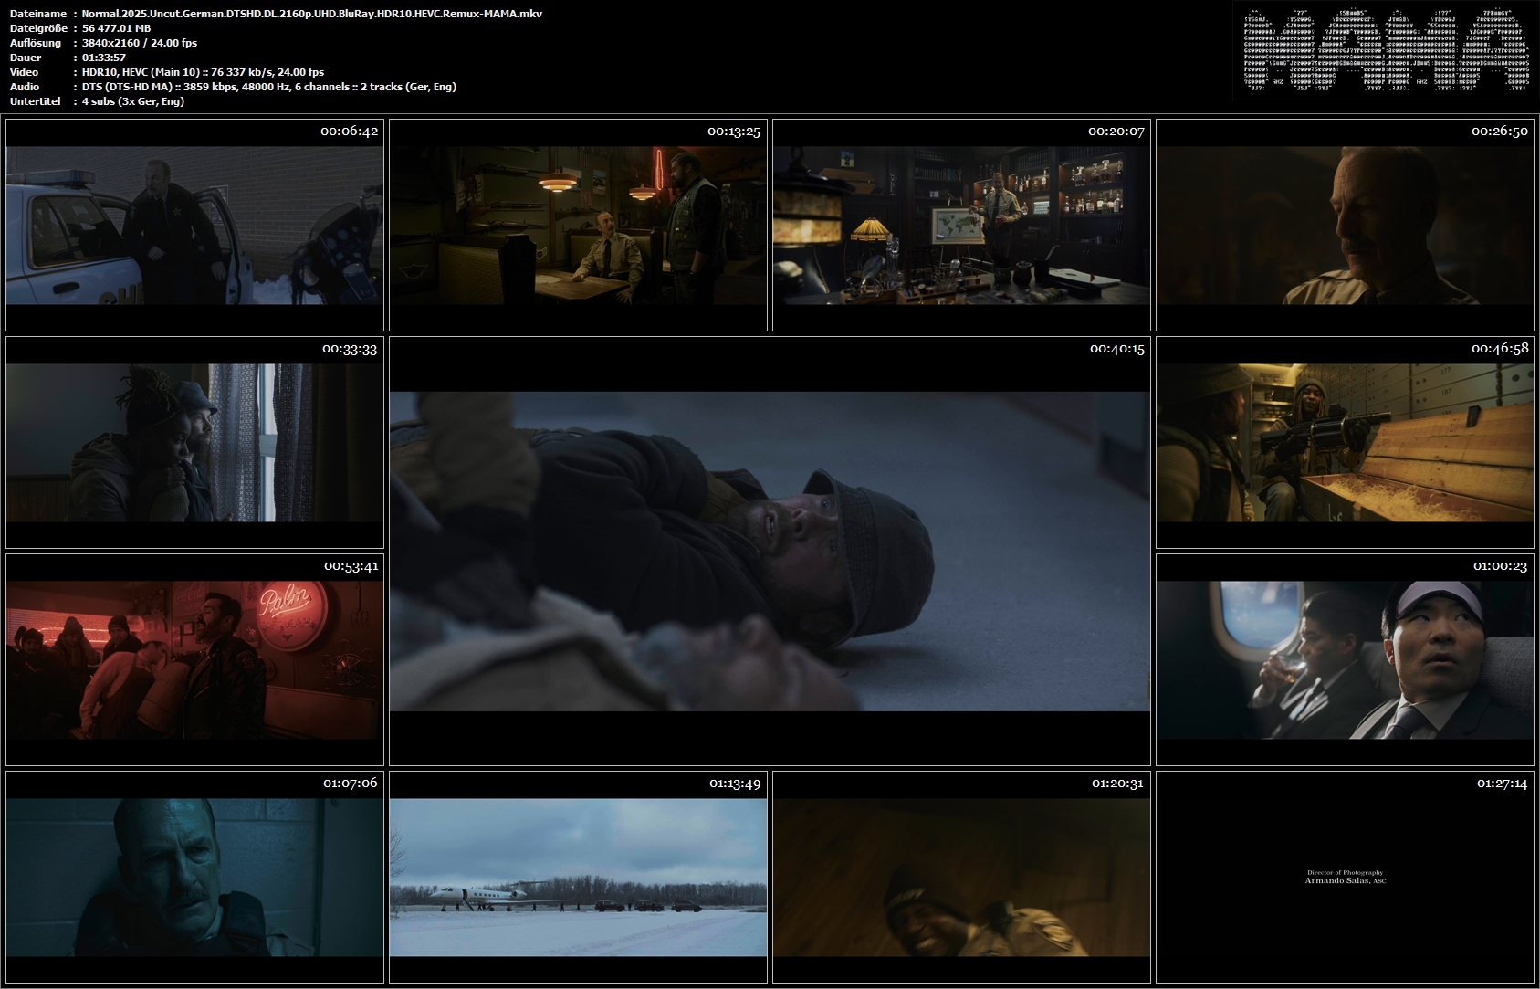Click the duration value 01:33:57

tap(104, 58)
